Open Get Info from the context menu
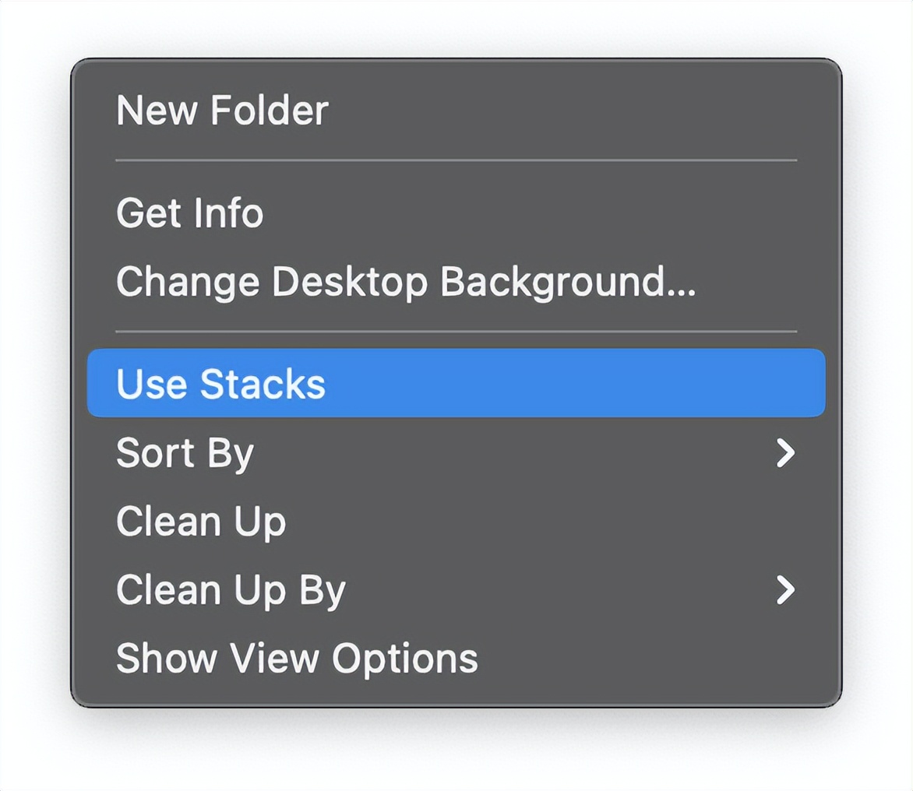Image resolution: width=913 pixels, height=791 pixels. [189, 213]
